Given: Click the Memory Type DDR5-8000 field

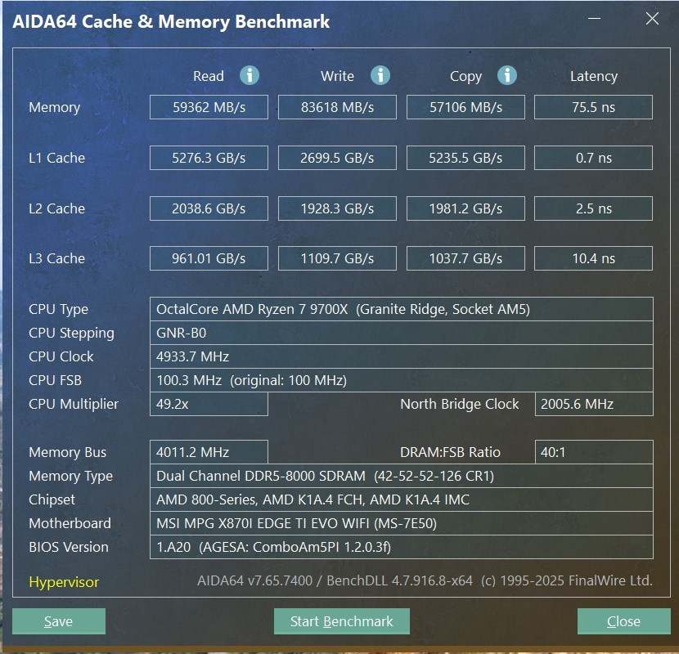Looking at the screenshot, I should click(x=402, y=476).
